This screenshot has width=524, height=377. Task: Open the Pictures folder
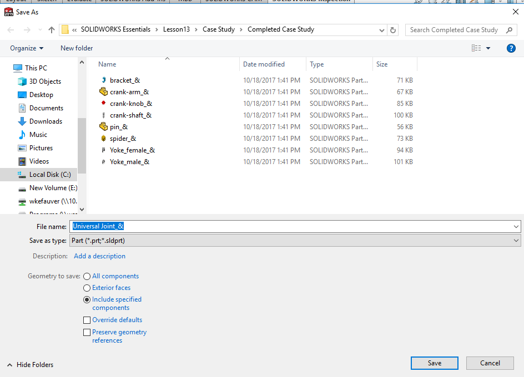[41, 148]
